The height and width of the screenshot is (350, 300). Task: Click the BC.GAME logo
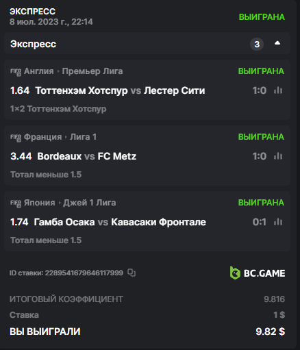point(258,273)
